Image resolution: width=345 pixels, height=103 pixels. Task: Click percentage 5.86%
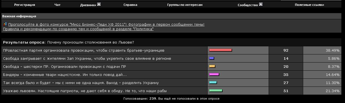(334, 59)
